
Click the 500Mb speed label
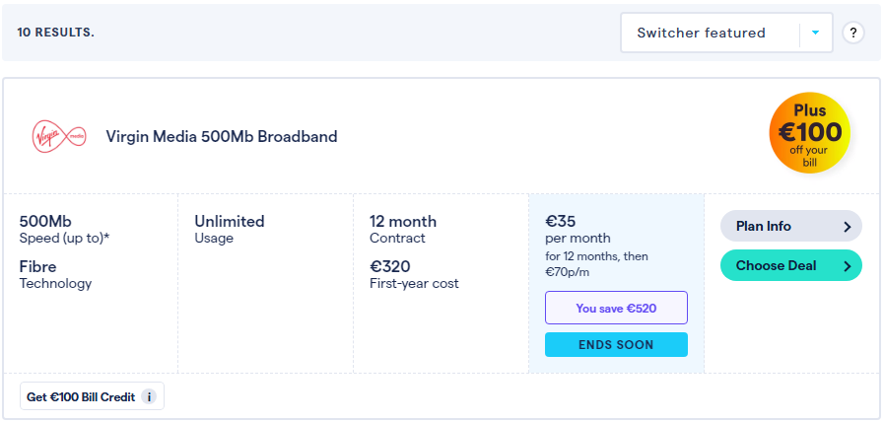[x=46, y=222]
